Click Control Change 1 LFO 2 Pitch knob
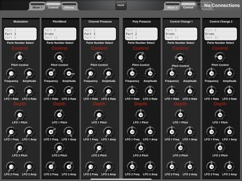This screenshot has width=242, height=181. [x=180, y=148]
